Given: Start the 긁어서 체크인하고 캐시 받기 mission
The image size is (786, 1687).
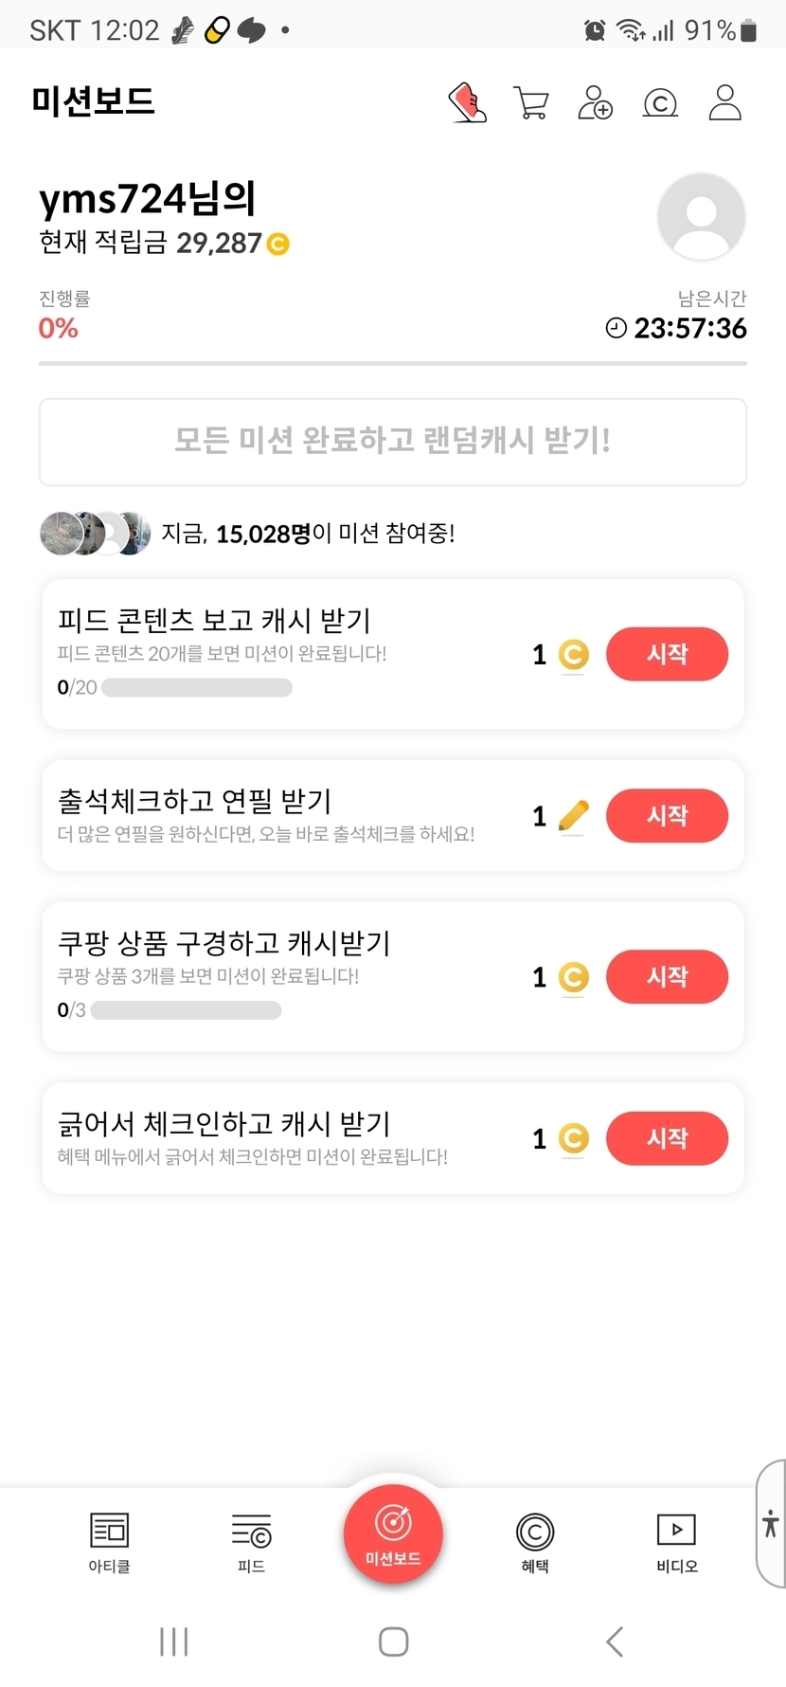Looking at the screenshot, I should tap(667, 1137).
